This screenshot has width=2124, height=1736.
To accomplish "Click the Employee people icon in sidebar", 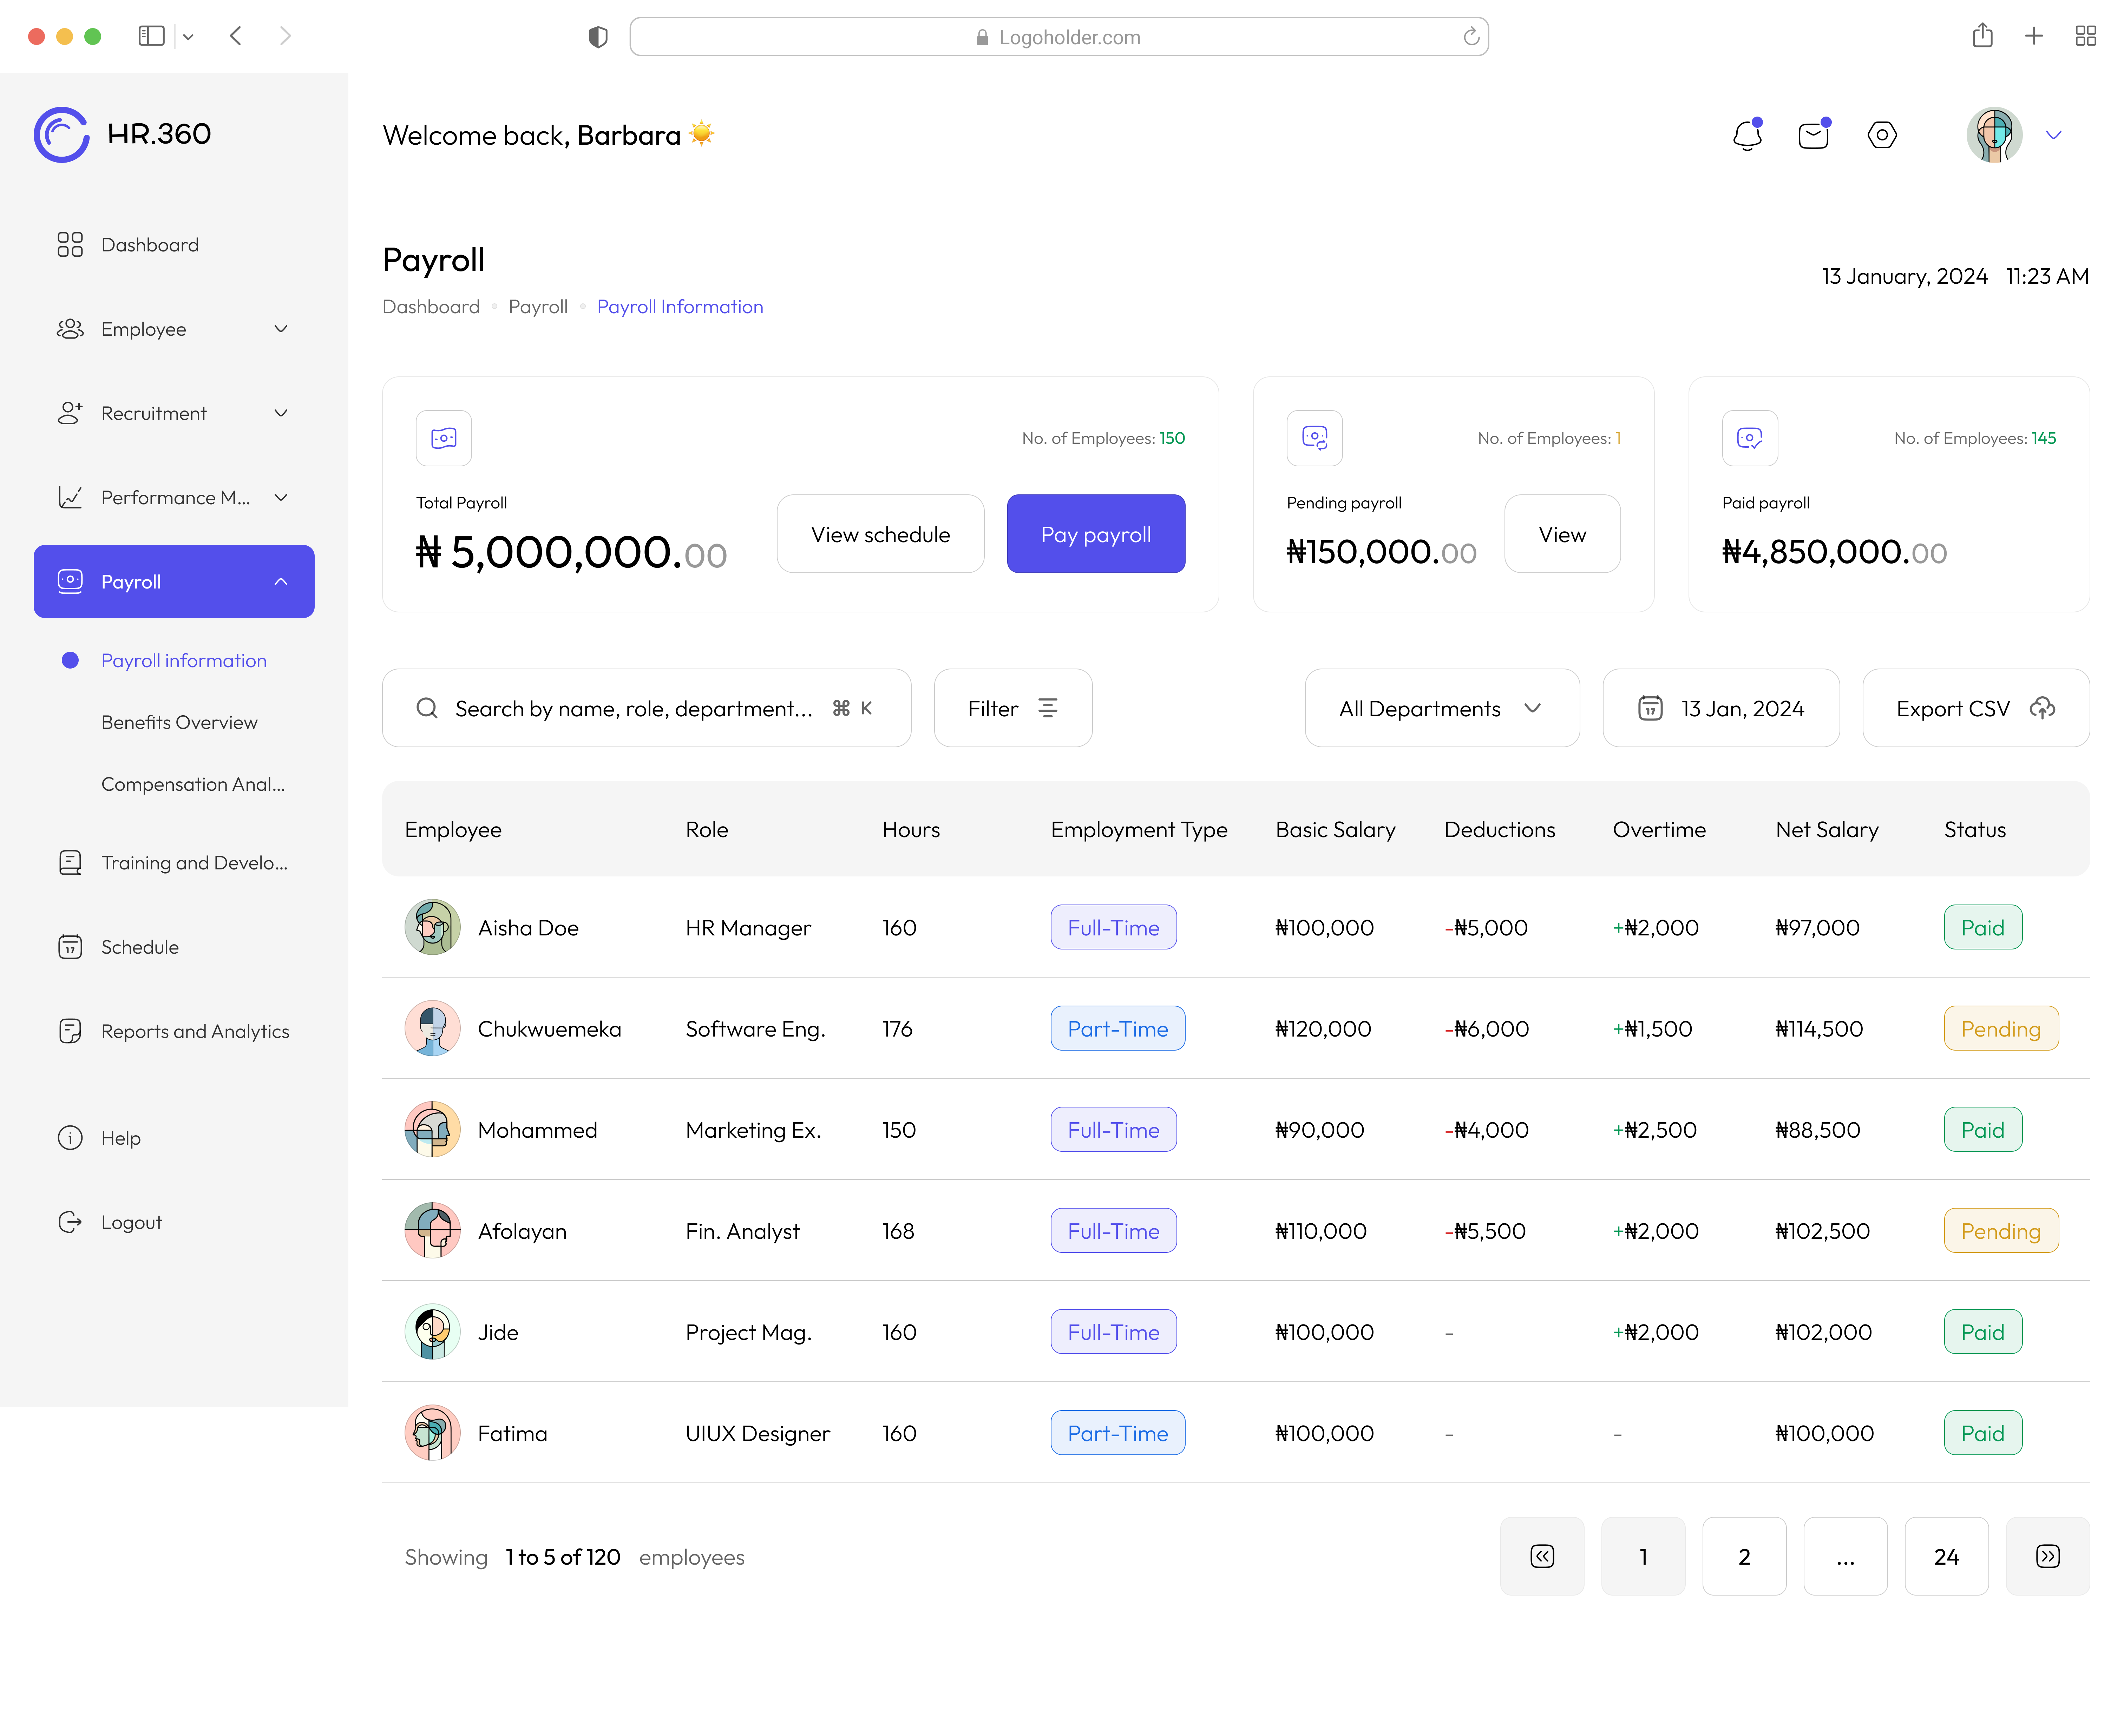I will point(70,329).
